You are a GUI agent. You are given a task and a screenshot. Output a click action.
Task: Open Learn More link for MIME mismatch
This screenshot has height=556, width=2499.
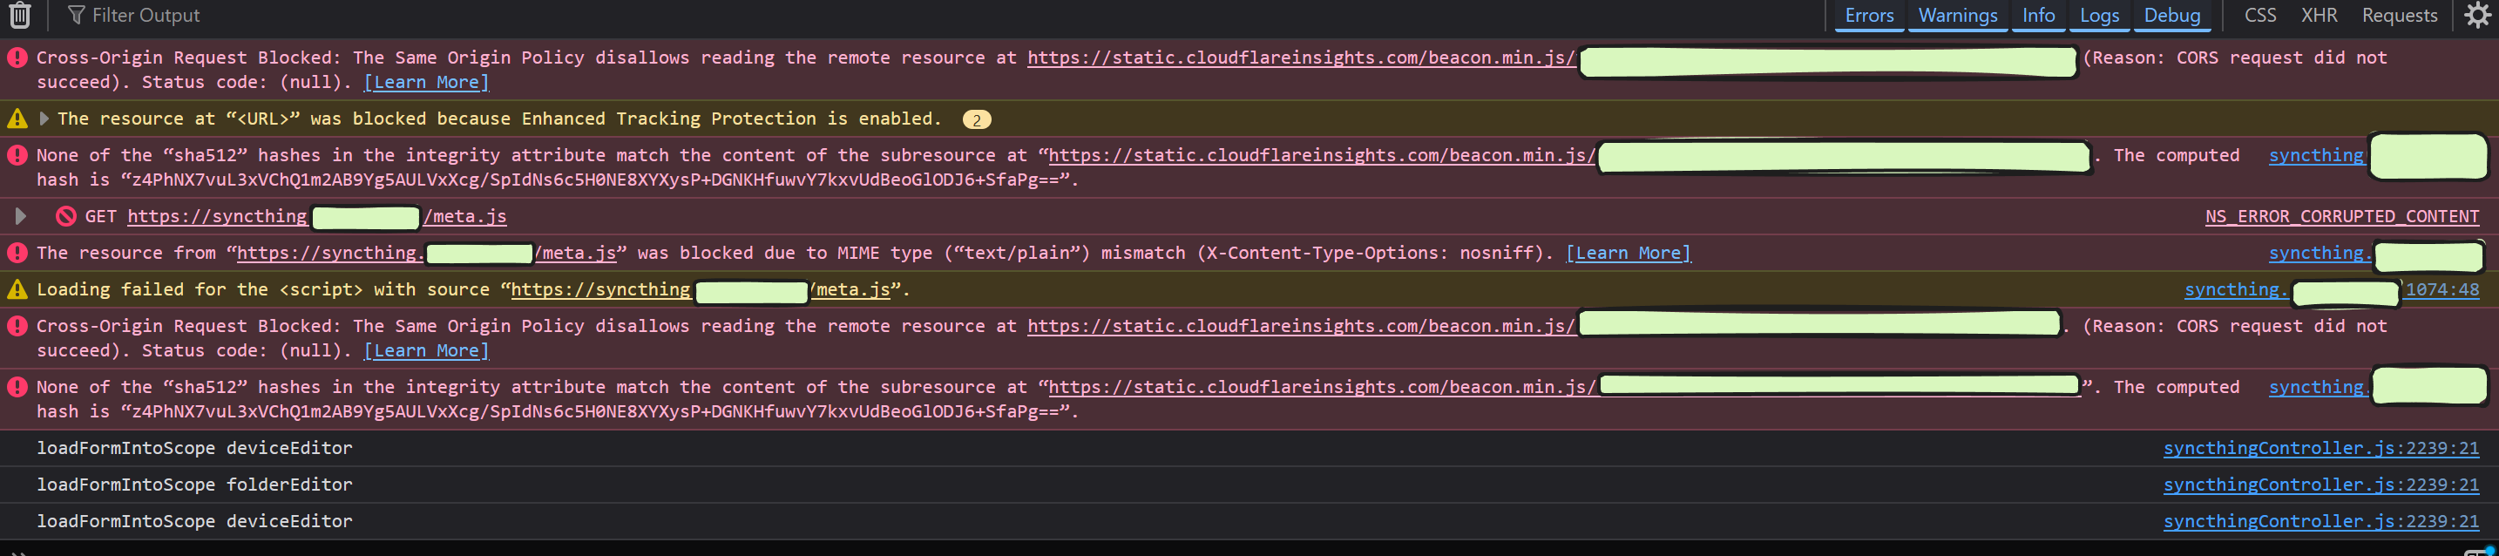click(x=1627, y=254)
